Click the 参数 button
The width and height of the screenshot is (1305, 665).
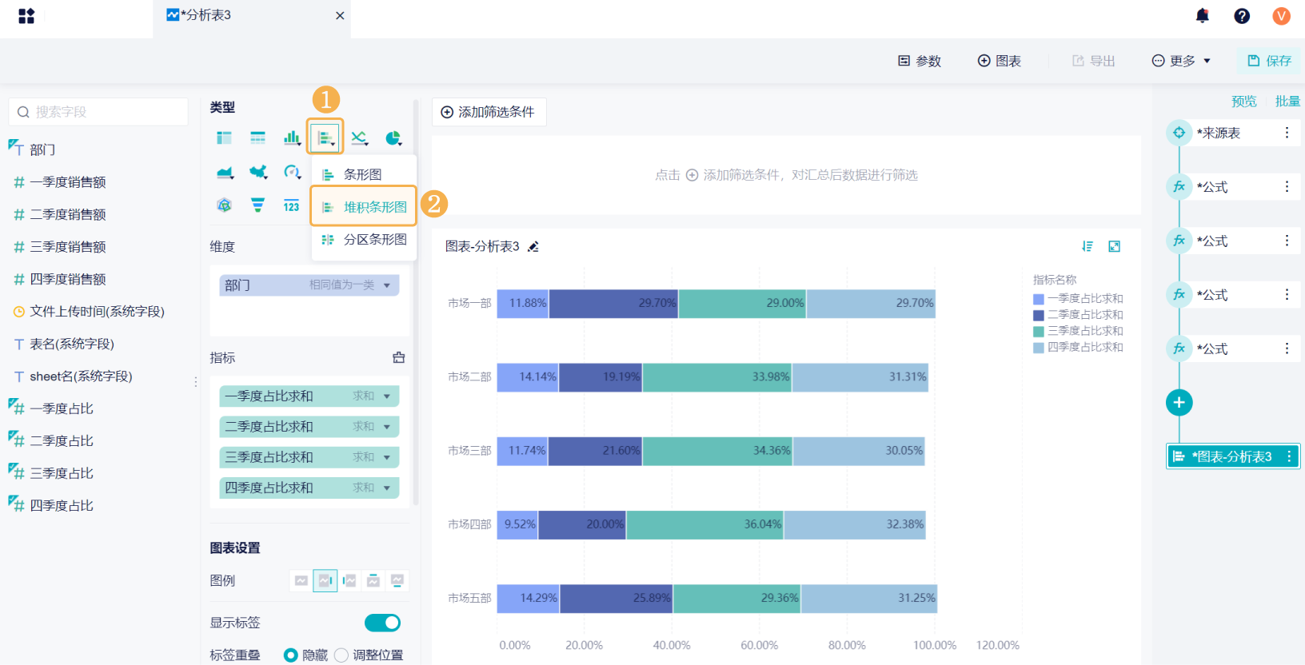[920, 61]
